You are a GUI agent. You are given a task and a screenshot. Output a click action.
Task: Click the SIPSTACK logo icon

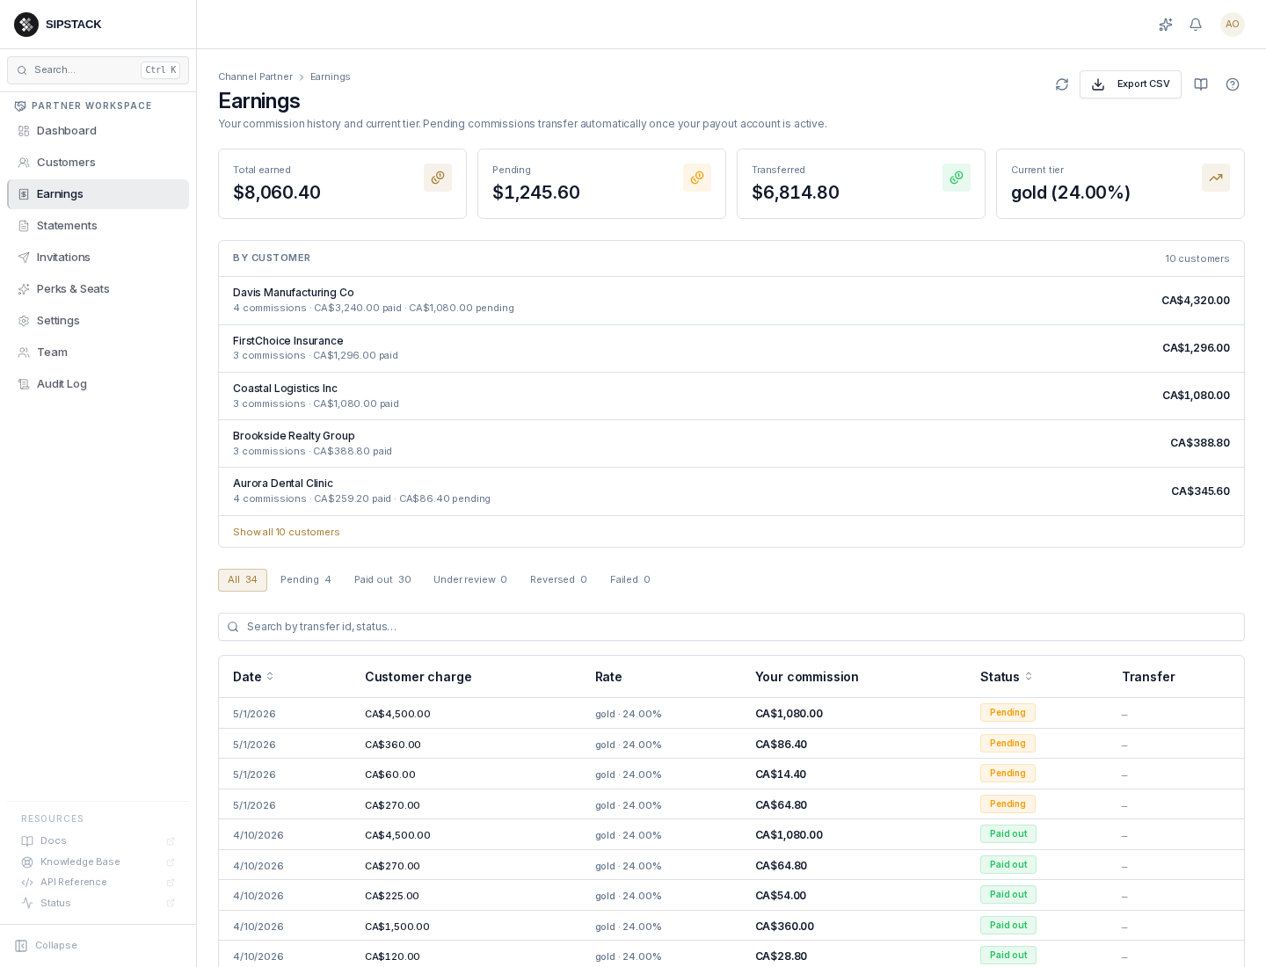(26, 25)
